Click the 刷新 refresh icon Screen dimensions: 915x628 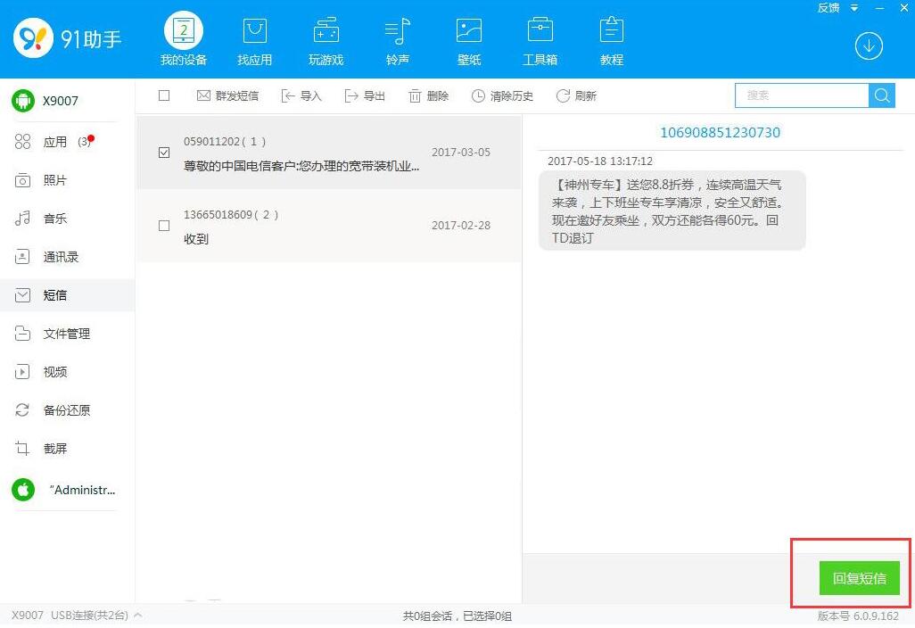tap(563, 96)
